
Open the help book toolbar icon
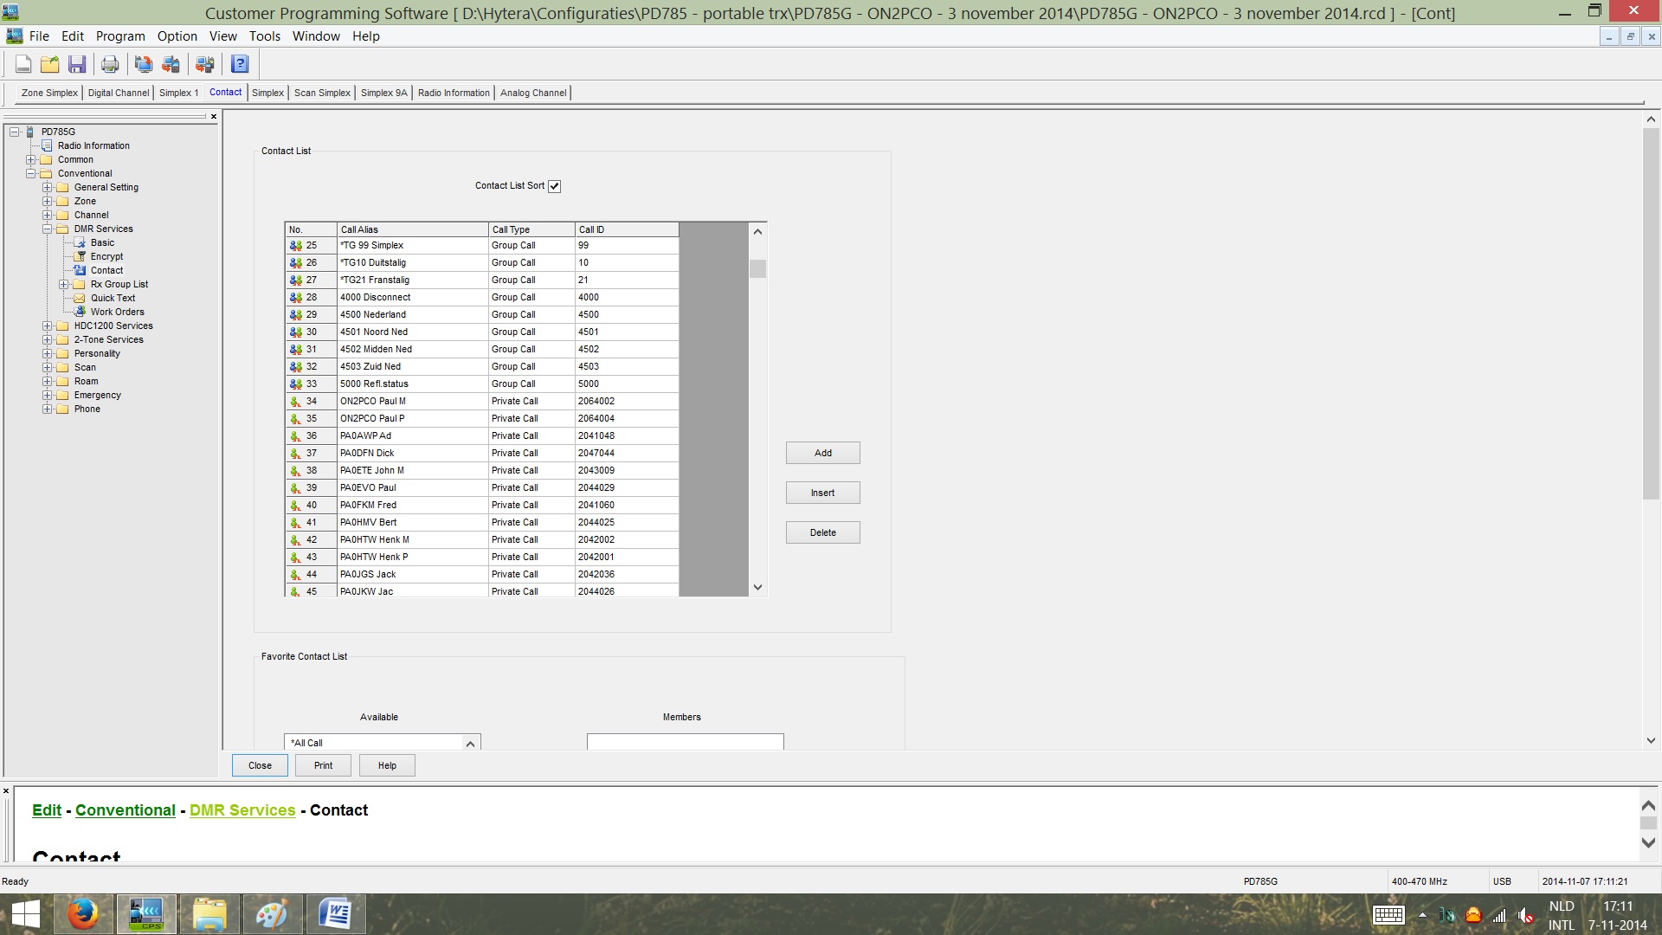pyautogui.click(x=240, y=64)
